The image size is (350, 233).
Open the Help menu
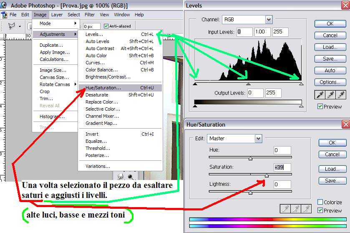click(139, 15)
